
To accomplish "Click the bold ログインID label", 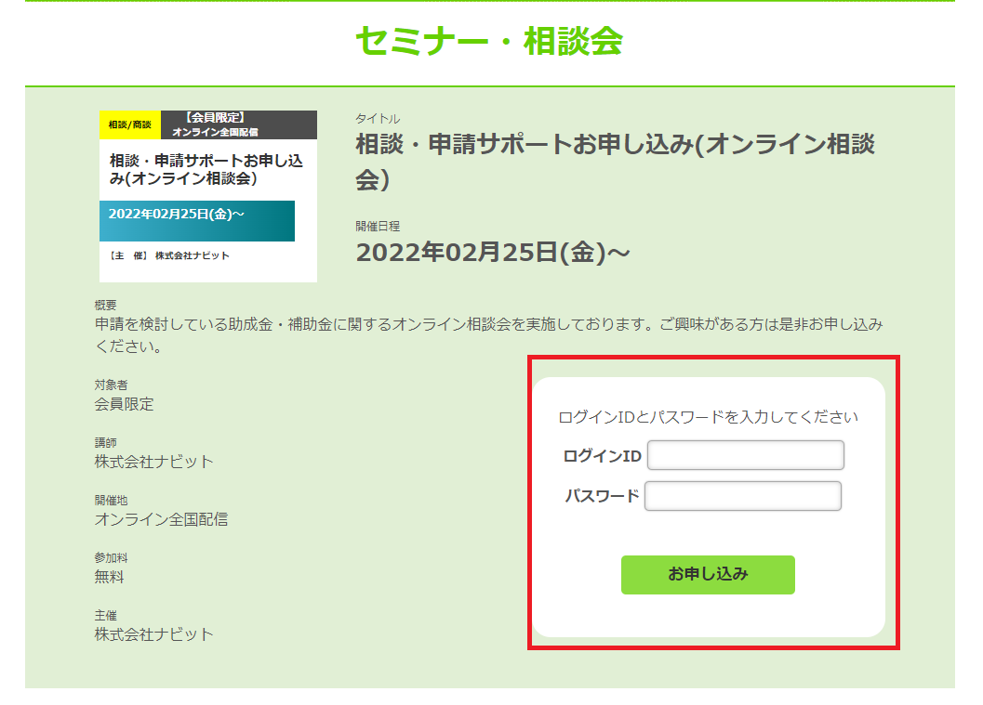I will pyautogui.click(x=602, y=456).
